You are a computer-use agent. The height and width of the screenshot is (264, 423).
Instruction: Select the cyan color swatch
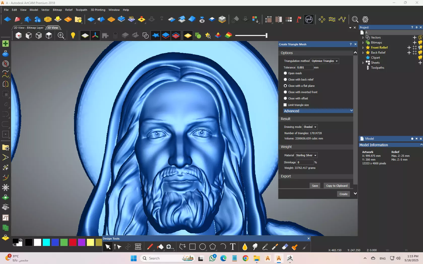46,242
